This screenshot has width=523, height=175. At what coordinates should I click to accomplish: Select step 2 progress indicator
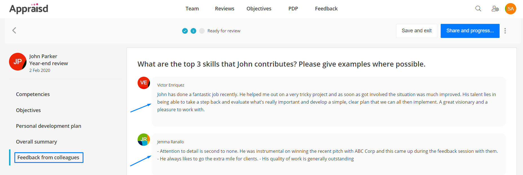click(x=193, y=31)
